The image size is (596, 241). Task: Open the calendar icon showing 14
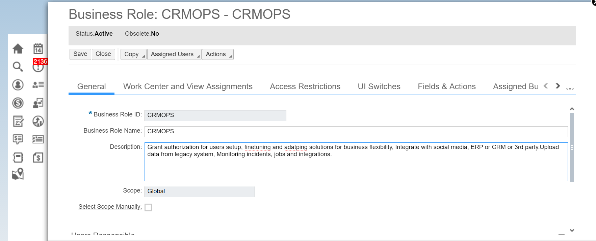(x=38, y=49)
